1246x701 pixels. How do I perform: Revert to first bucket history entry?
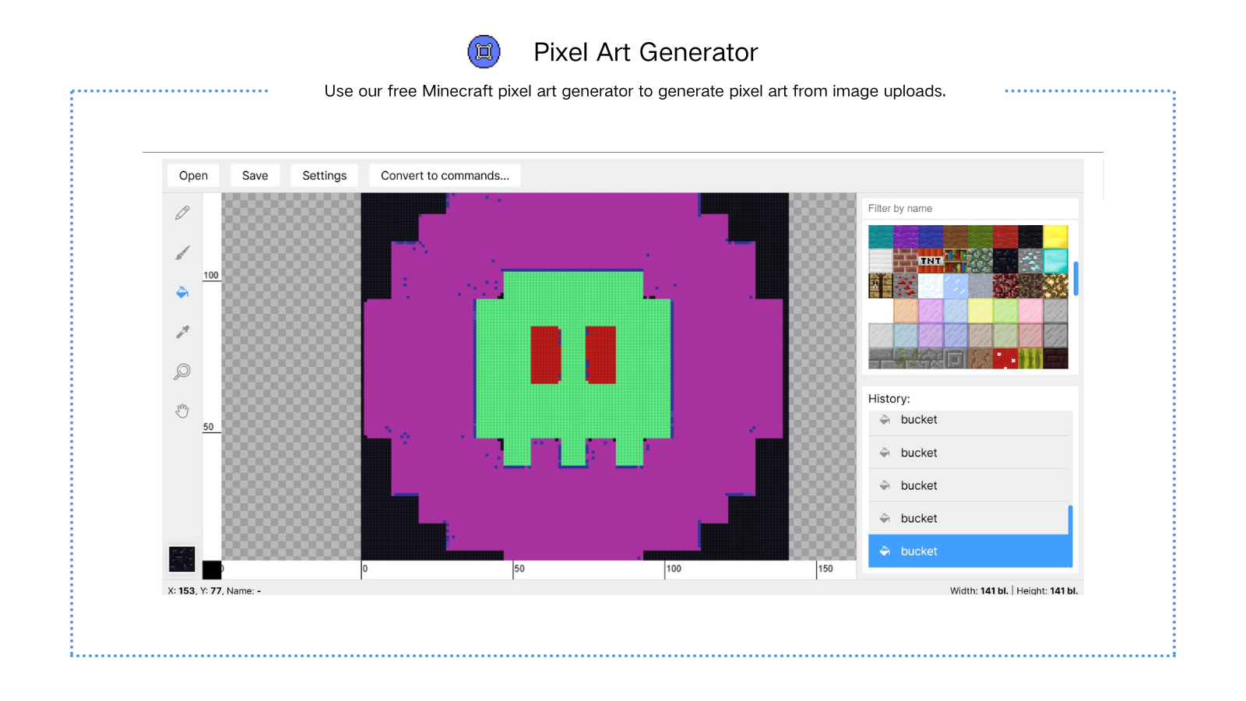pos(970,420)
